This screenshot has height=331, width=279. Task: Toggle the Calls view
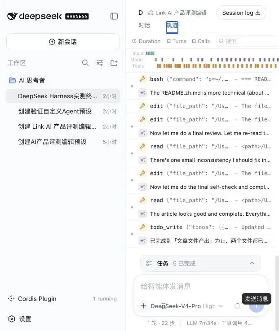pyautogui.click(x=201, y=41)
